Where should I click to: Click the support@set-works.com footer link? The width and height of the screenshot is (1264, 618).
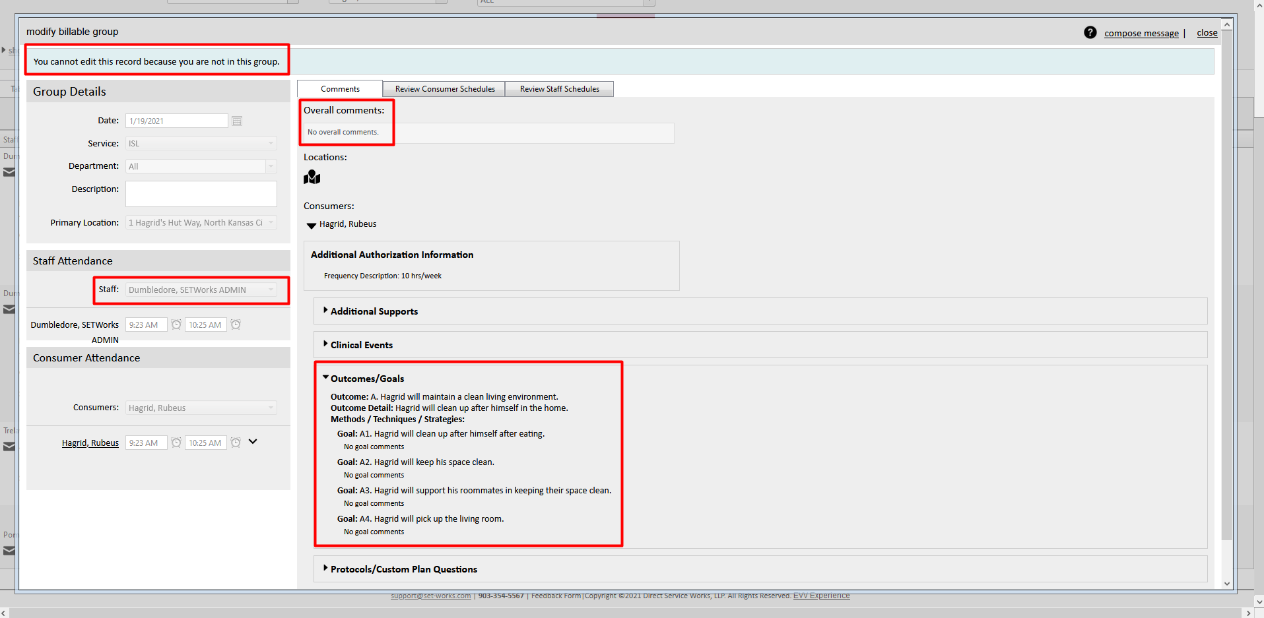point(431,596)
